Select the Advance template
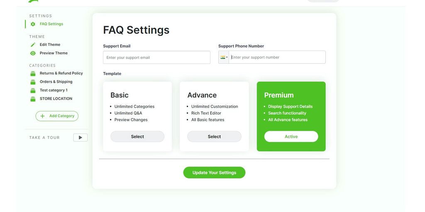Image resolution: width=425 pixels, height=212 pixels. click(214, 137)
